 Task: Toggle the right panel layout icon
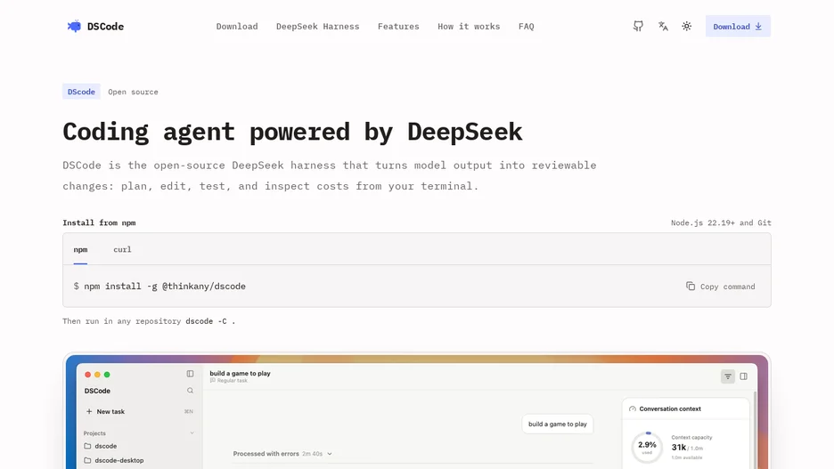point(744,376)
